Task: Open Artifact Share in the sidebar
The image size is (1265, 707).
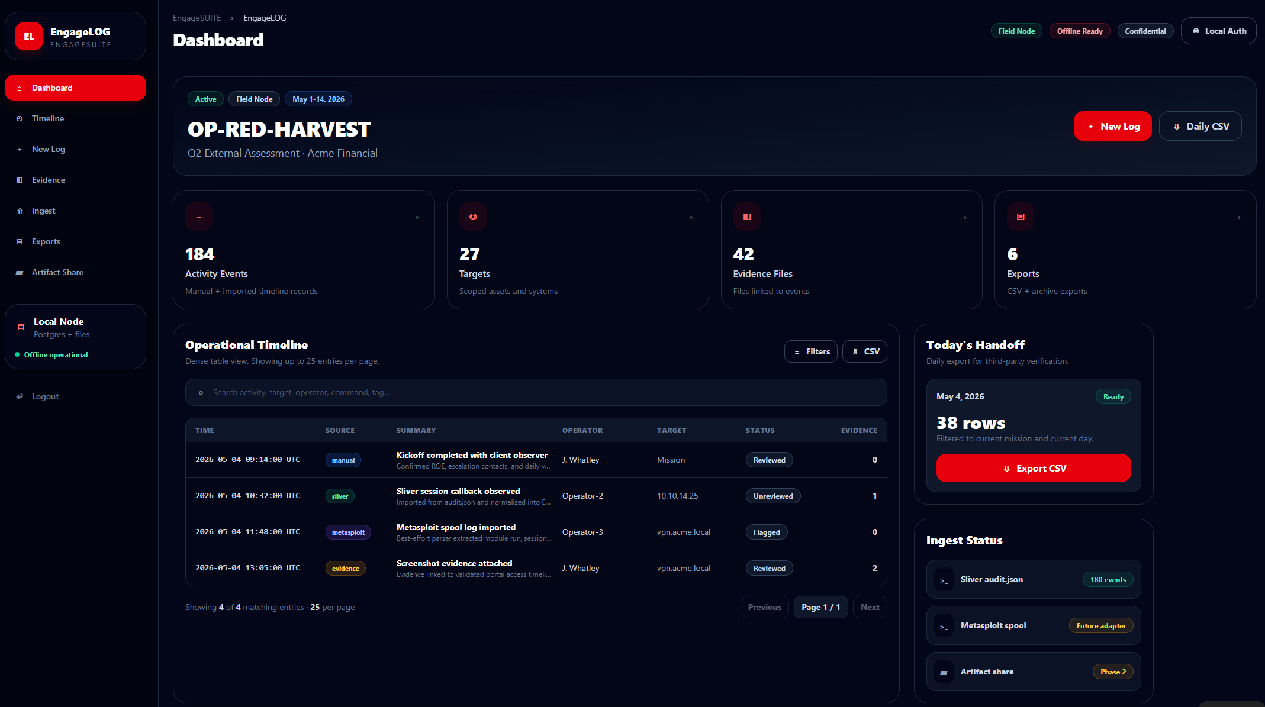Action: 75,272
